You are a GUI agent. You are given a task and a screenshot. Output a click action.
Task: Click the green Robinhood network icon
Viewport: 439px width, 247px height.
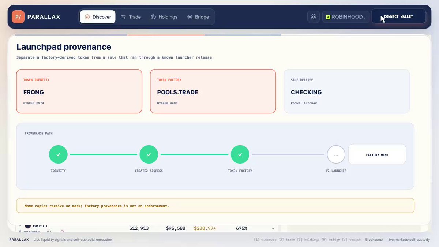(328, 17)
